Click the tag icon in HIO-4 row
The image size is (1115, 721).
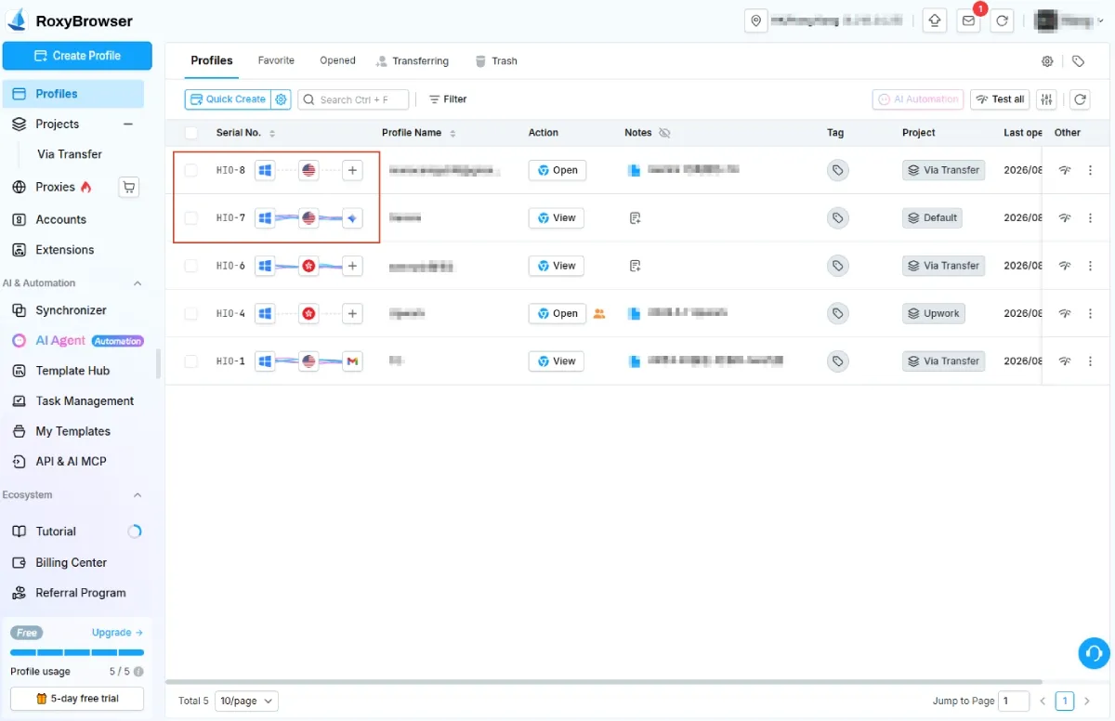838,314
